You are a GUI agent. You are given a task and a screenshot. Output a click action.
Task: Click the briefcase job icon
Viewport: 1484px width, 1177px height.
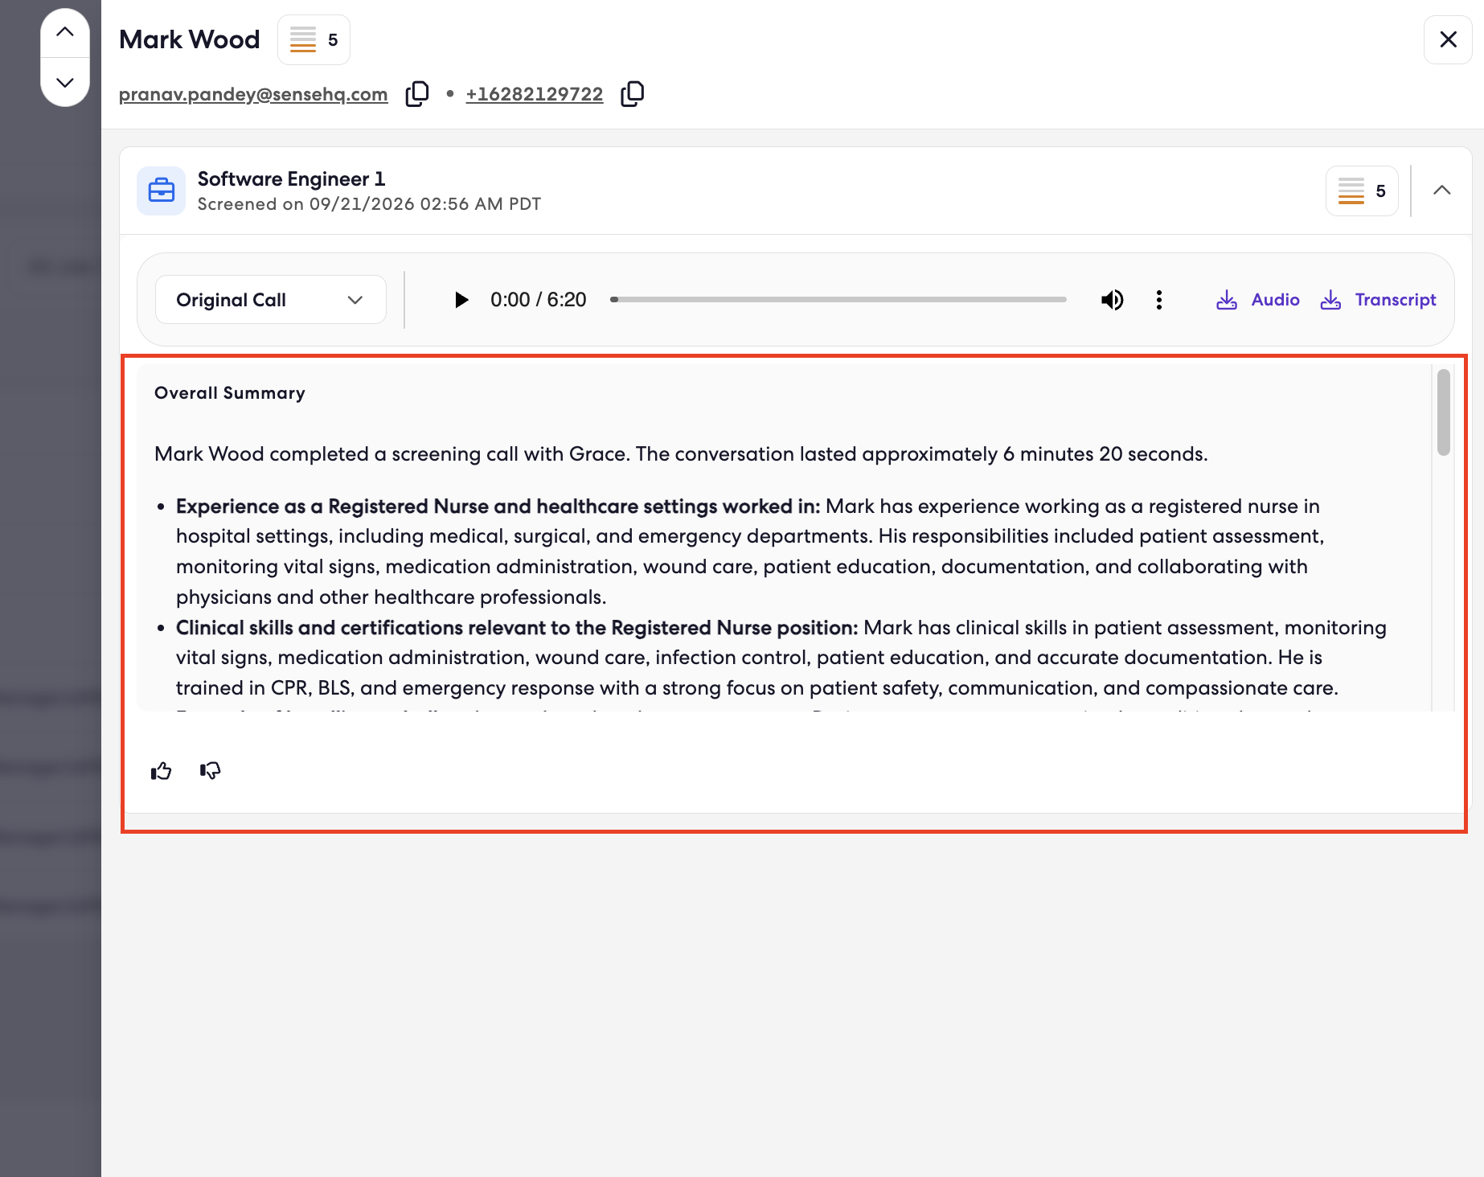click(162, 191)
